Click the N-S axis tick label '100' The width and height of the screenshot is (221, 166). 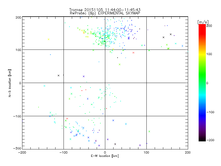(18, 50)
